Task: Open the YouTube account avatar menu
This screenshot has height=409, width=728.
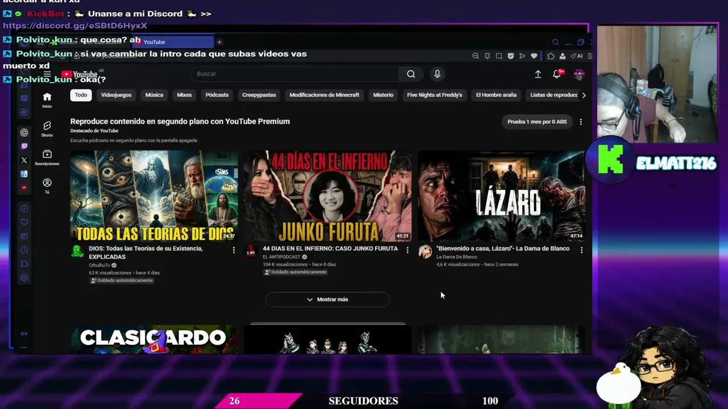Action: click(x=579, y=74)
